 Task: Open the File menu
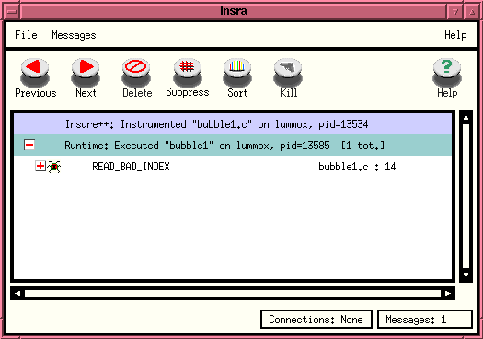click(x=26, y=35)
